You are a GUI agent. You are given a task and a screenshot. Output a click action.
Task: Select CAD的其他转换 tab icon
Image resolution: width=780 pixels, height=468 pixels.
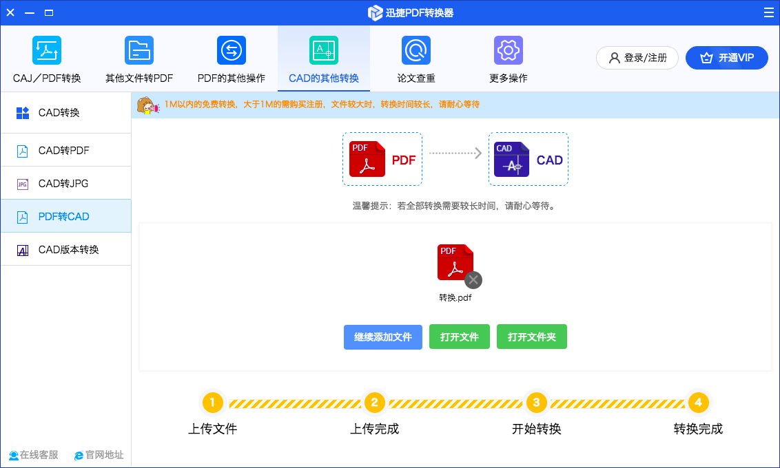(324, 50)
